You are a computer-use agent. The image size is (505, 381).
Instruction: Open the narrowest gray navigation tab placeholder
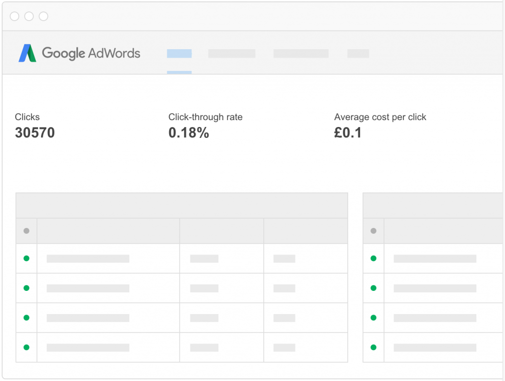[358, 54]
